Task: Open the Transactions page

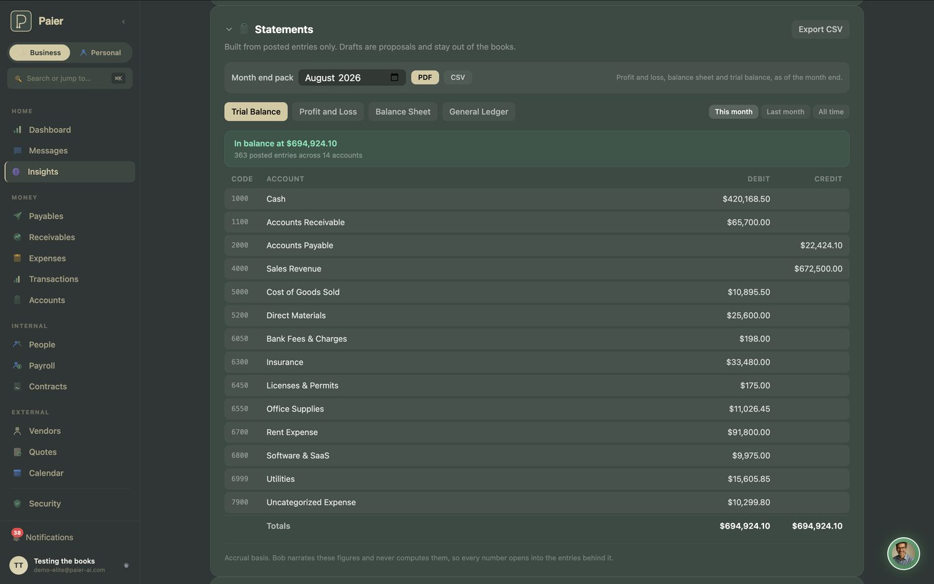Action: click(70, 279)
